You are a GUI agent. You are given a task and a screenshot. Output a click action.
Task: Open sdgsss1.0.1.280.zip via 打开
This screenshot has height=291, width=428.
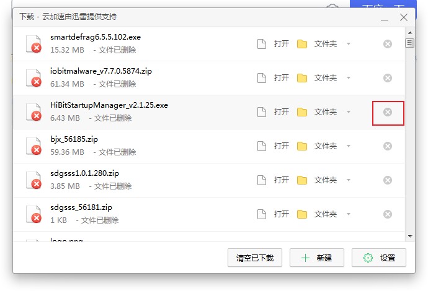[273, 180]
